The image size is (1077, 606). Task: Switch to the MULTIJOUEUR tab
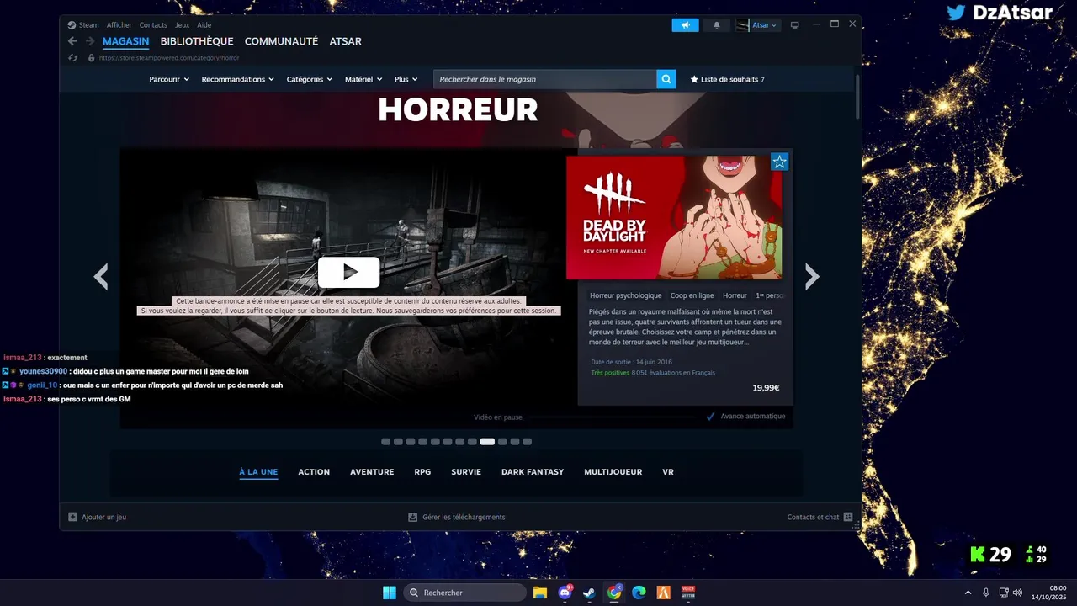[613, 472]
